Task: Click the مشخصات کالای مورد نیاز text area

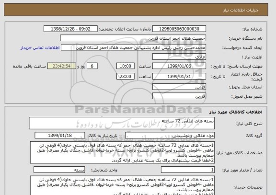Action: 122,152
